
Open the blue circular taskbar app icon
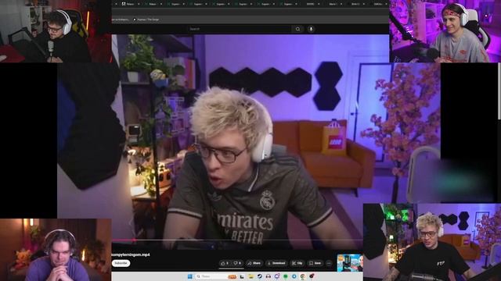(x=294, y=276)
